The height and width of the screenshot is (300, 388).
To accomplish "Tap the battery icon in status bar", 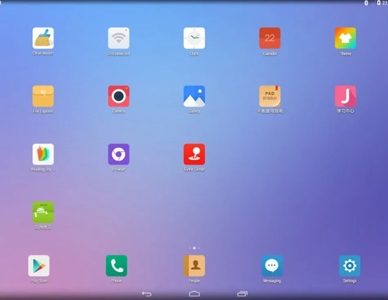I will [x=379, y=3].
